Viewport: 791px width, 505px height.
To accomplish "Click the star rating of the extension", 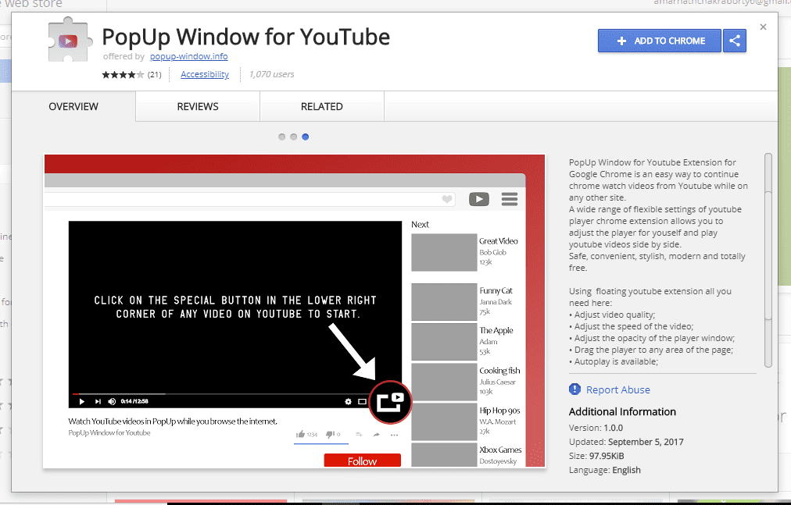I will [x=123, y=75].
